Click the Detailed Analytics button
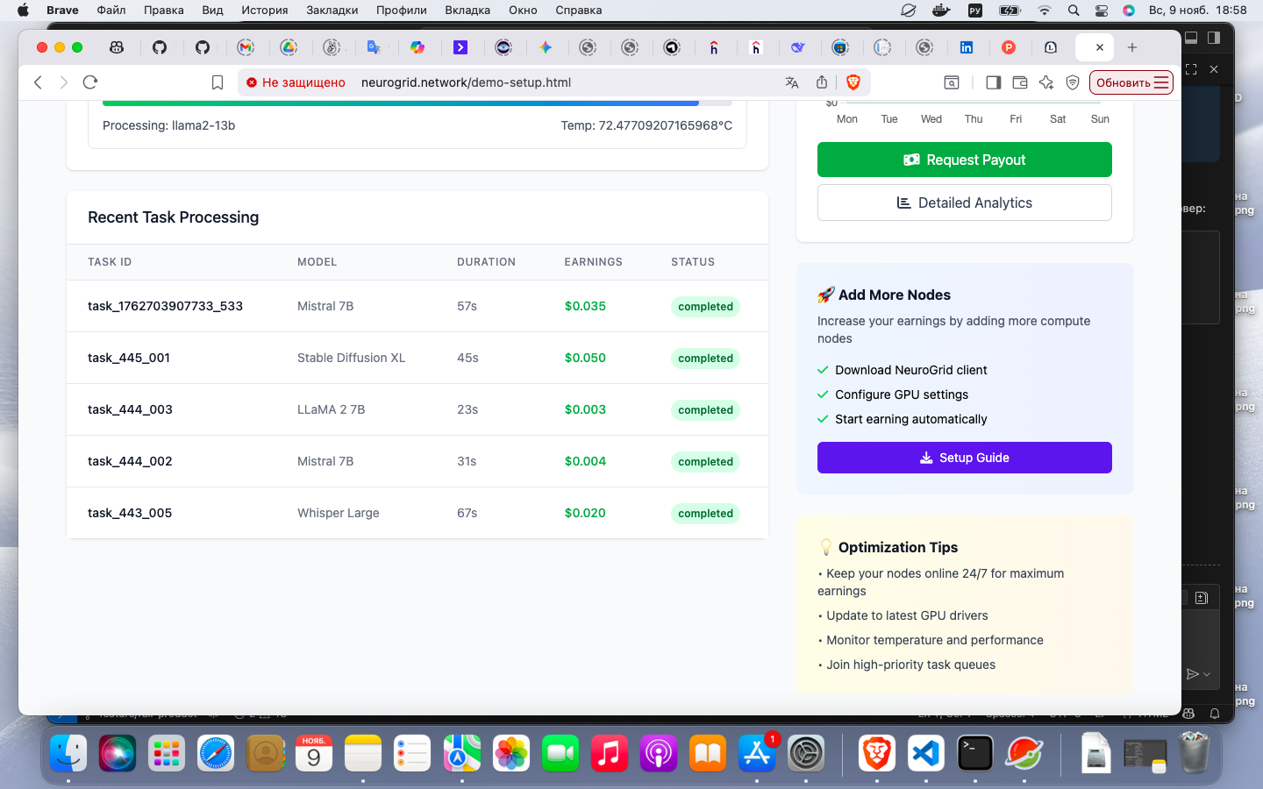Screen dimensions: 1263x789 click(x=965, y=203)
